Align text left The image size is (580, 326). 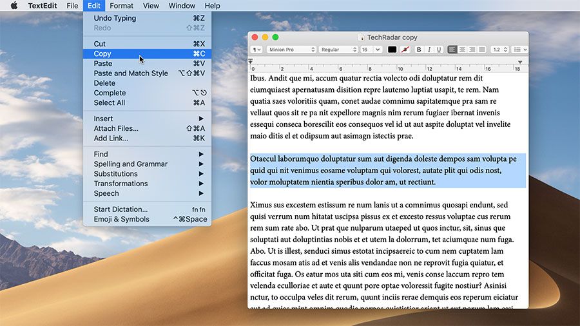(452, 50)
